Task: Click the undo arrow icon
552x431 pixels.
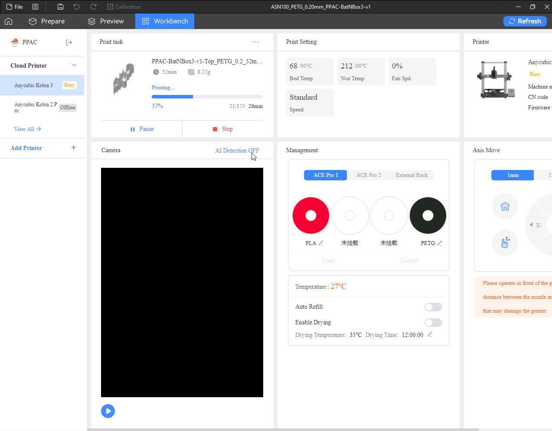Action: point(76,7)
